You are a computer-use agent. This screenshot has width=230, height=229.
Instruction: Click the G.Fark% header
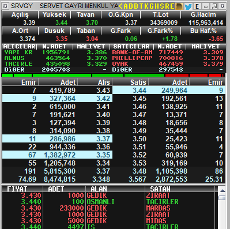click(x=160, y=31)
